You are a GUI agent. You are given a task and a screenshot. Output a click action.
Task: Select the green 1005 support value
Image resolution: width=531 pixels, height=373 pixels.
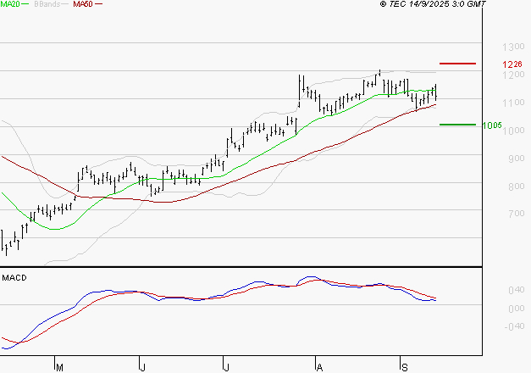pyautogui.click(x=492, y=125)
